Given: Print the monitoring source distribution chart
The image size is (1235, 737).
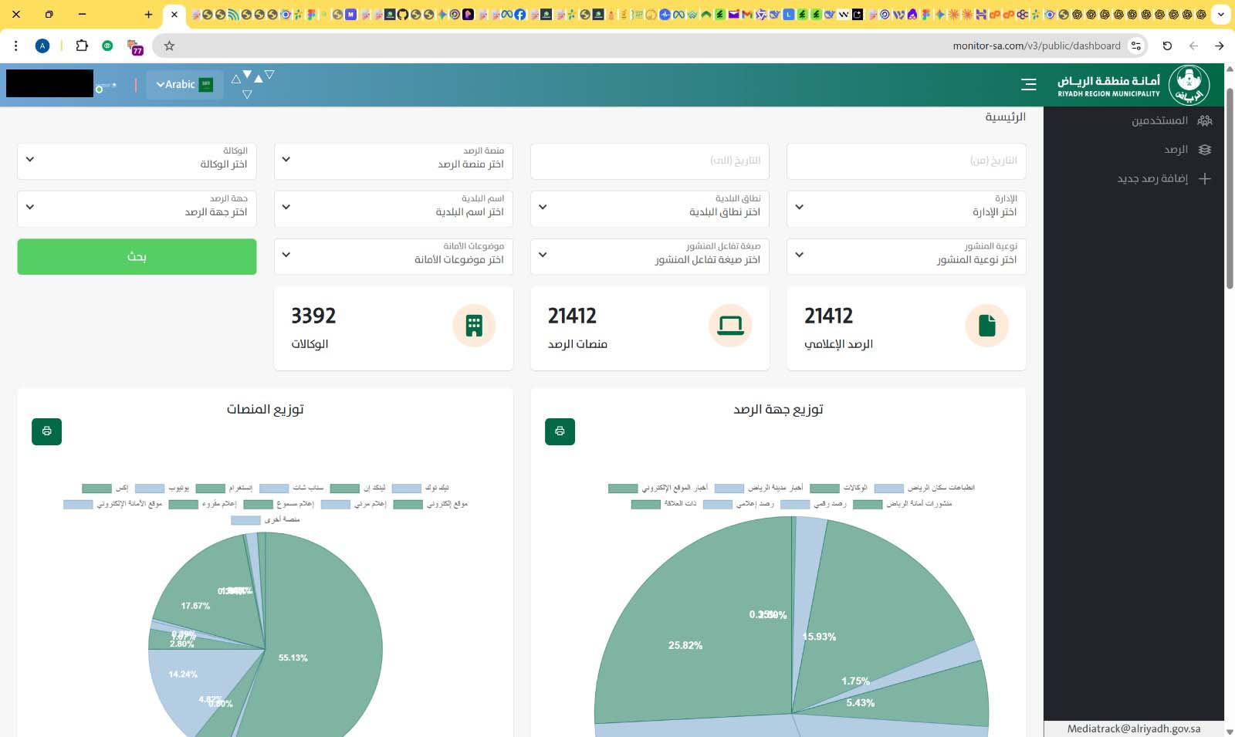Looking at the screenshot, I should pyautogui.click(x=560, y=431).
